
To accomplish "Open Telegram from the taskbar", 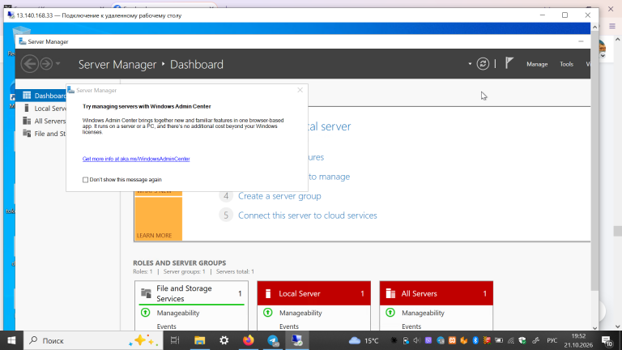I will (x=273, y=340).
